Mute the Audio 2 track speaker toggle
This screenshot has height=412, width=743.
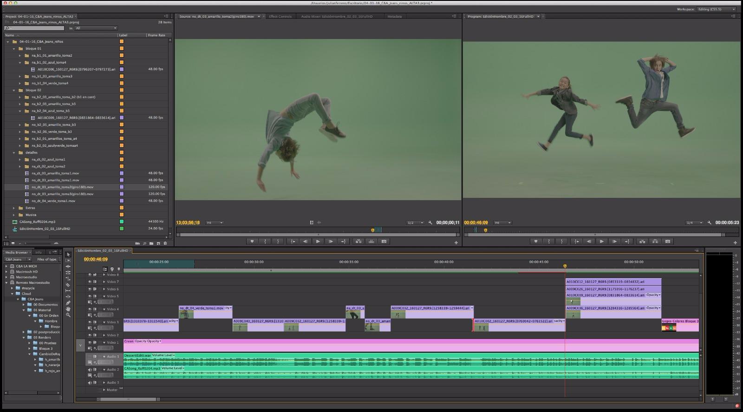point(90,370)
